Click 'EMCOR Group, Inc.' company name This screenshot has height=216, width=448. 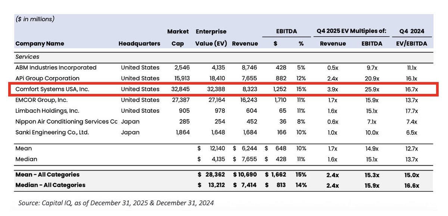click(41, 100)
